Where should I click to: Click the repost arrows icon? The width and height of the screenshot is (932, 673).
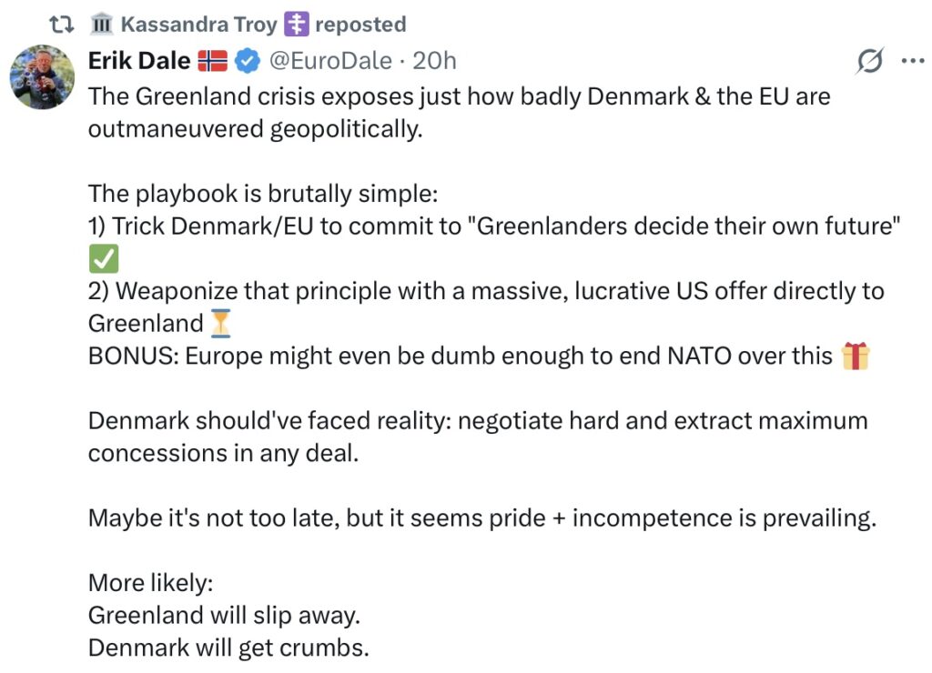tap(61, 25)
